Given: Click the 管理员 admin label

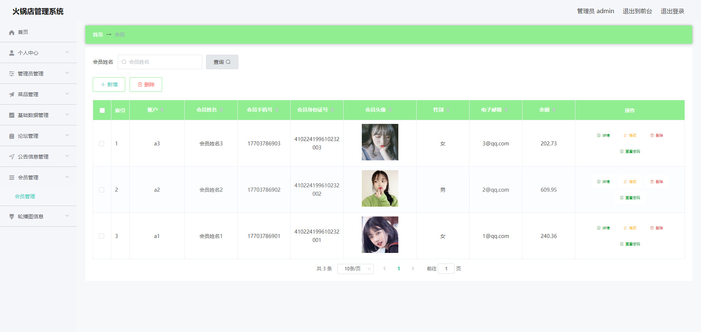Looking at the screenshot, I should click(x=595, y=11).
